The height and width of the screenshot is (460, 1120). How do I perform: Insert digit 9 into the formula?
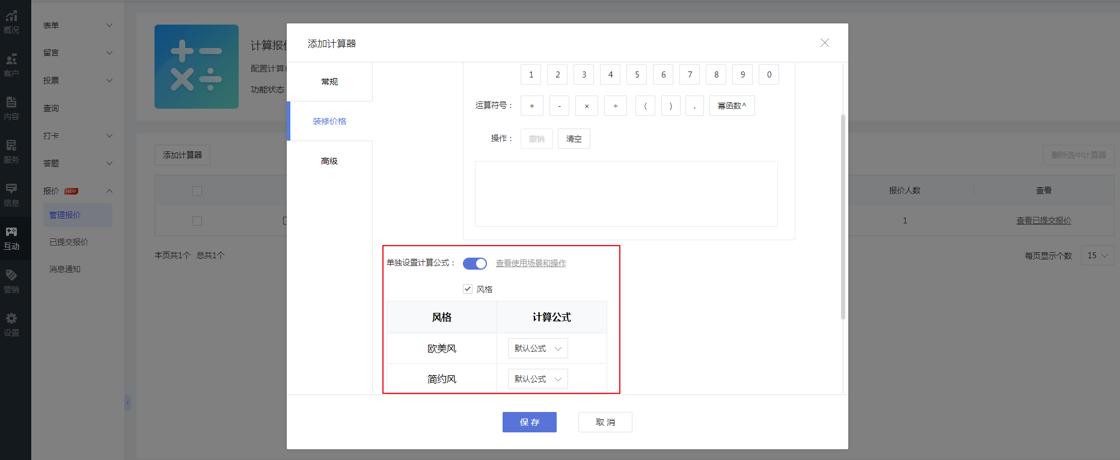(742, 74)
